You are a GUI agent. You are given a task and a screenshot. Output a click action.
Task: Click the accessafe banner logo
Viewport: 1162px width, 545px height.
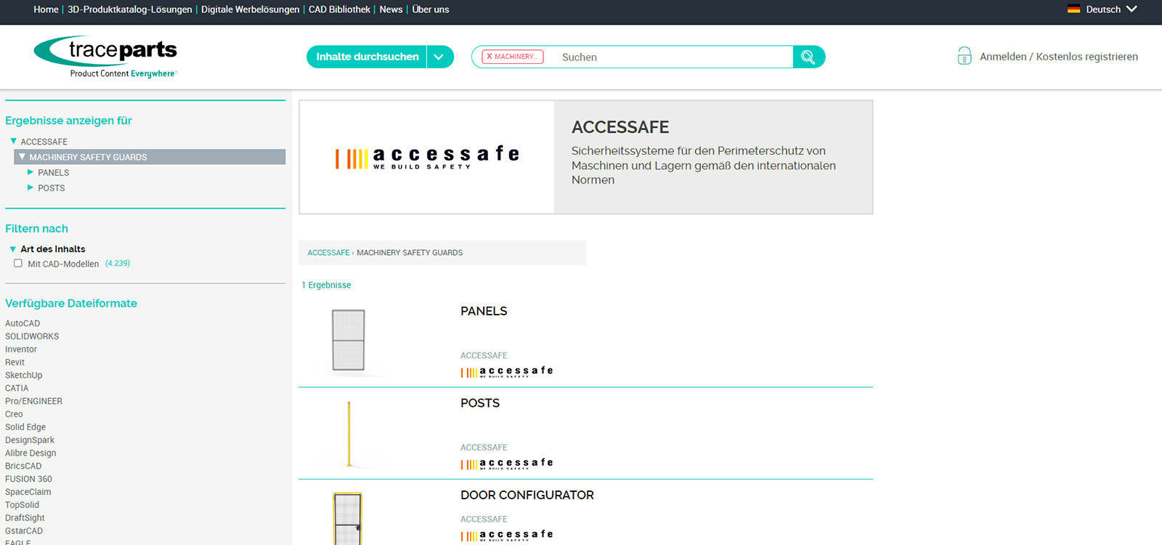tap(428, 157)
